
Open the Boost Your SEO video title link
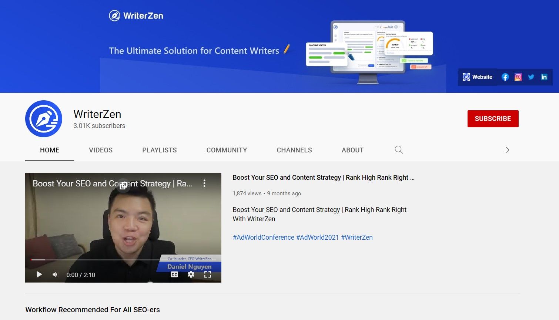(x=324, y=178)
